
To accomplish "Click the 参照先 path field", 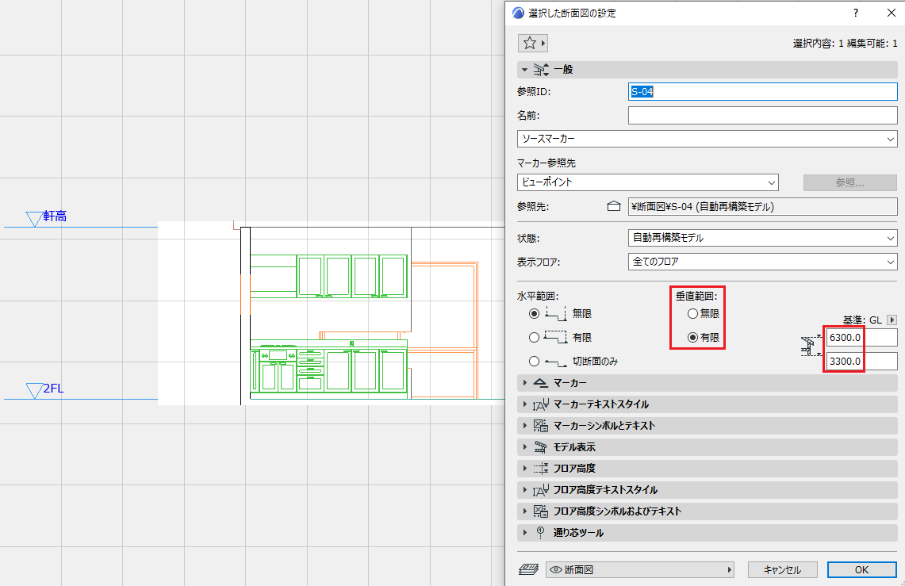I will (762, 206).
